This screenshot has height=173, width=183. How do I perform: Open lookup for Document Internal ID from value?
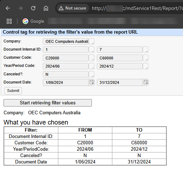(91, 50)
